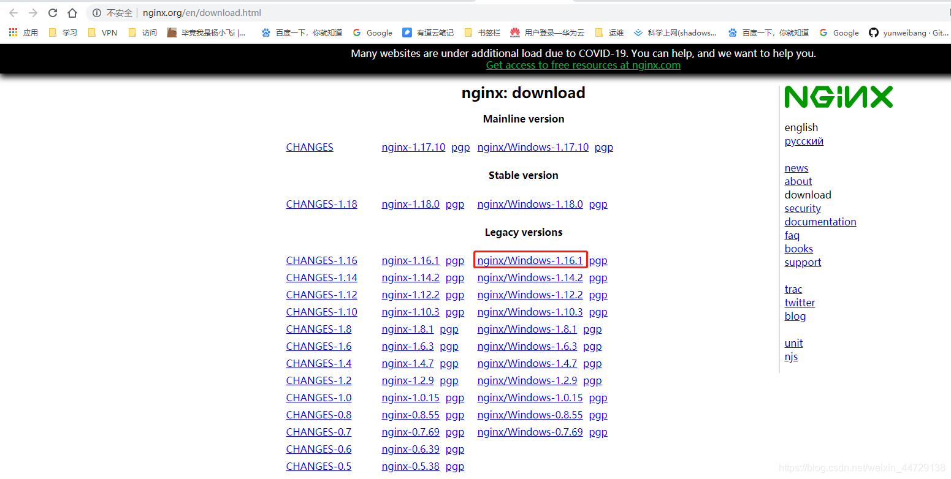The height and width of the screenshot is (479, 951).
Task: Click the not-secure site info icon
Action: pyautogui.click(x=97, y=13)
